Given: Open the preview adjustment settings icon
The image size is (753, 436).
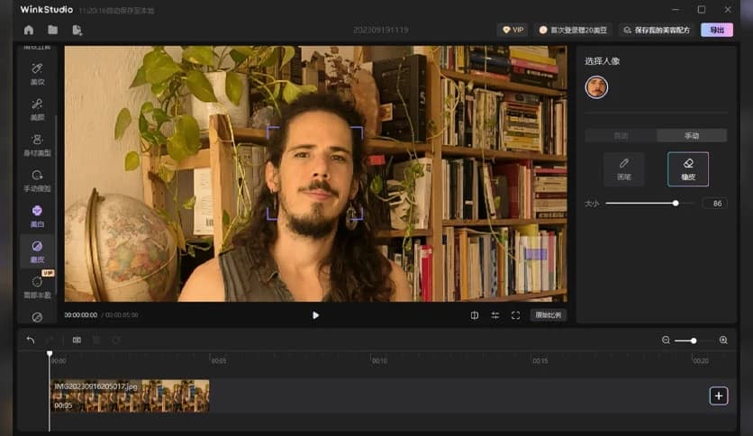Looking at the screenshot, I should click(494, 315).
